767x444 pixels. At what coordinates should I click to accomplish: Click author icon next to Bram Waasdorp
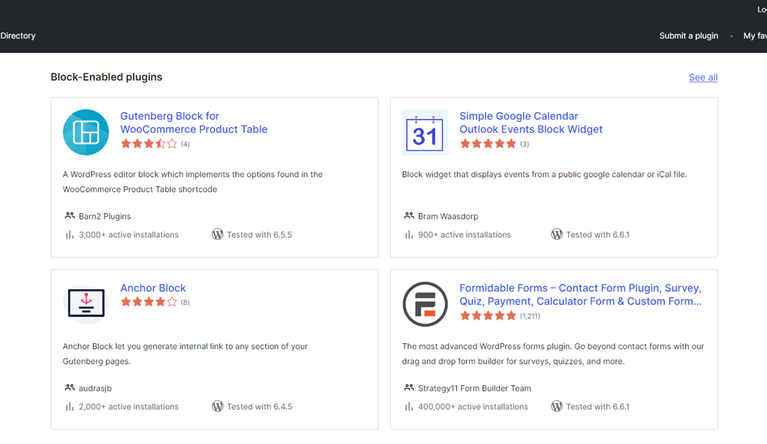[x=409, y=216]
